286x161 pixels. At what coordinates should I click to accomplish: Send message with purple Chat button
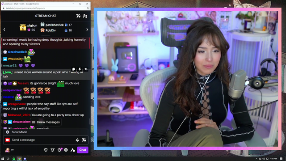click(83, 150)
